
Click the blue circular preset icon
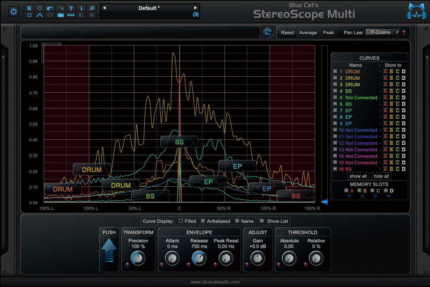[x=196, y=15]
